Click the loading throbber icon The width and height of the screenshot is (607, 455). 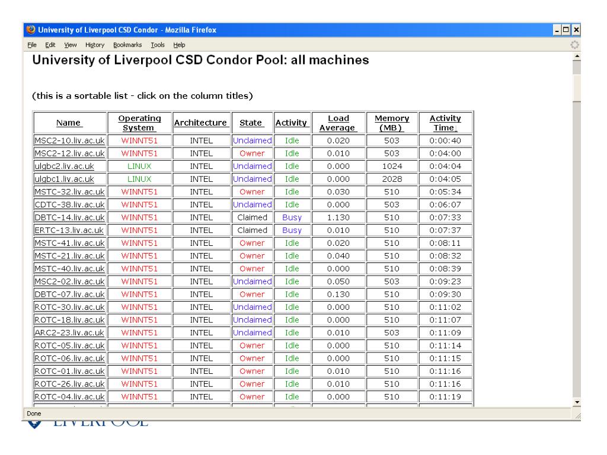coord(574,45)
